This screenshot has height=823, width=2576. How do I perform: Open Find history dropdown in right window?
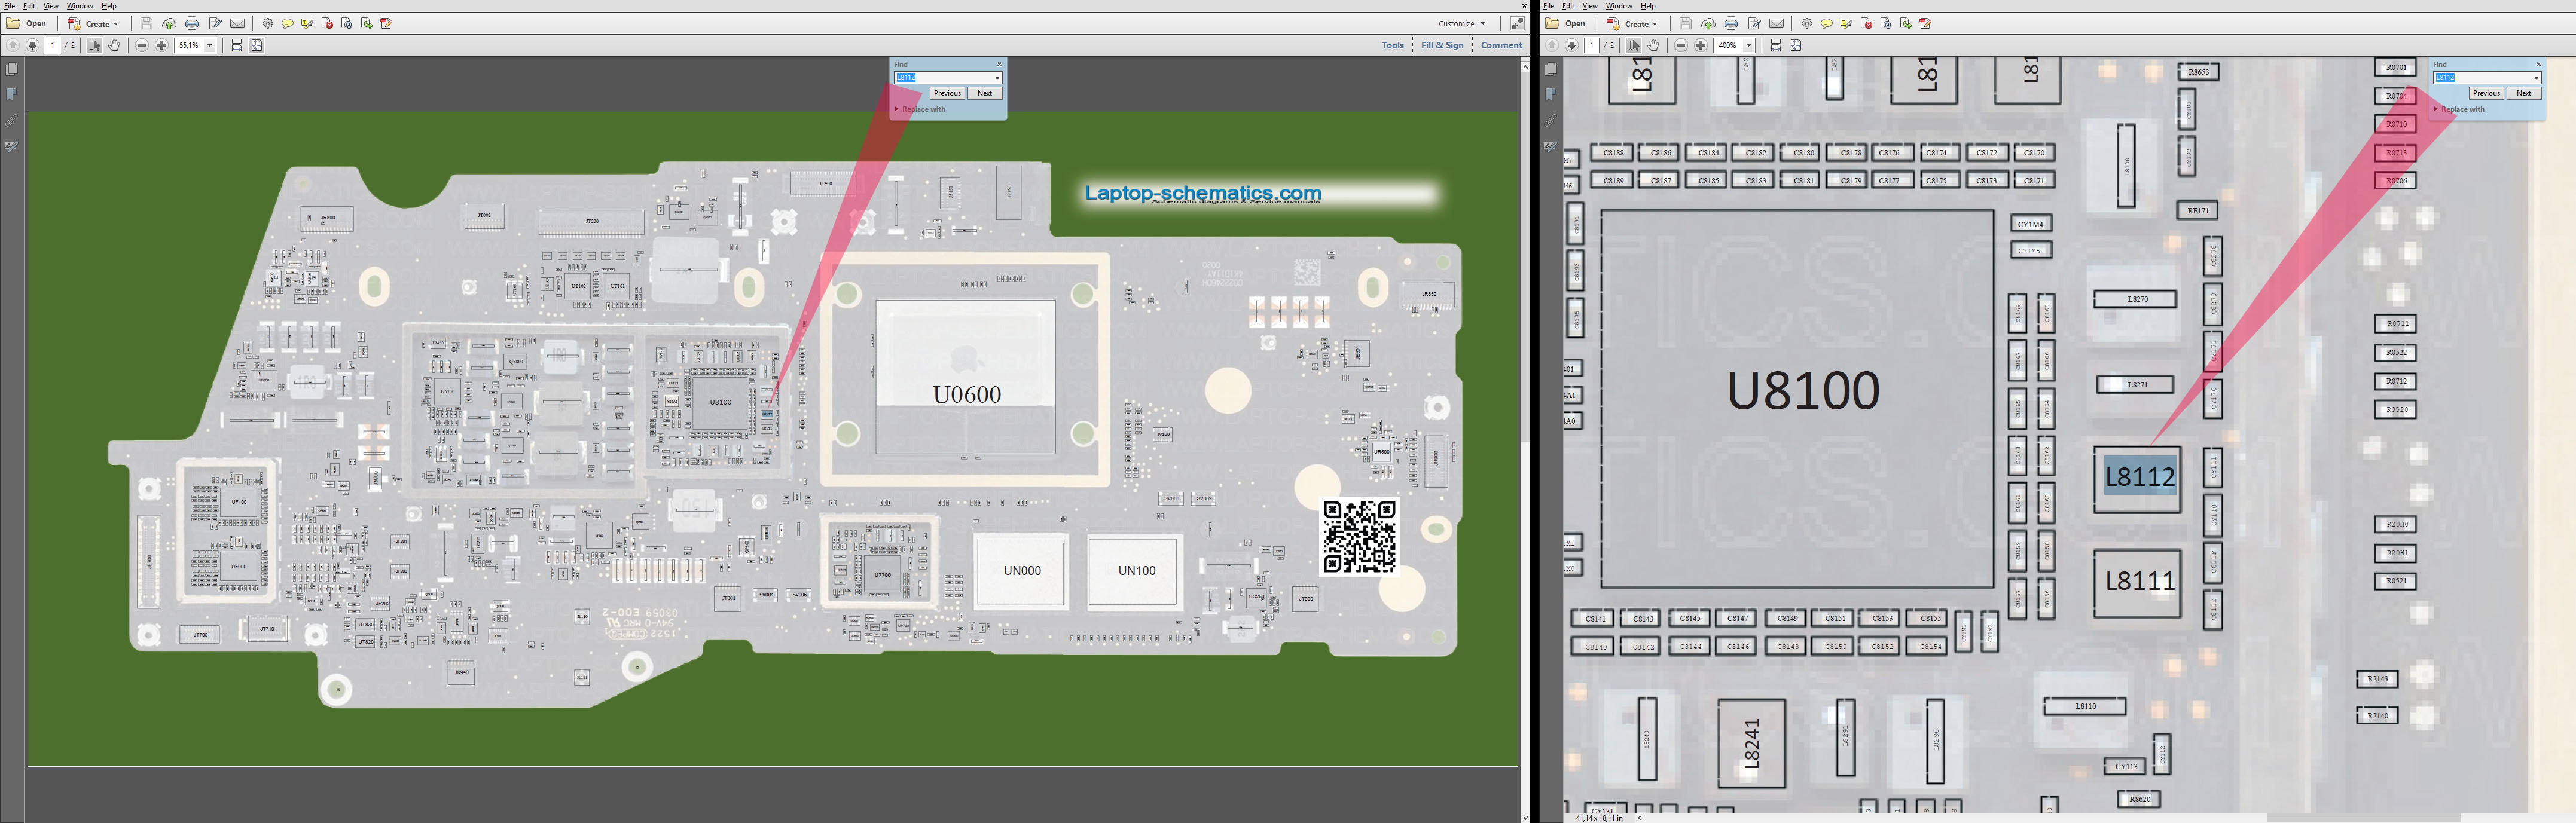2536,78
